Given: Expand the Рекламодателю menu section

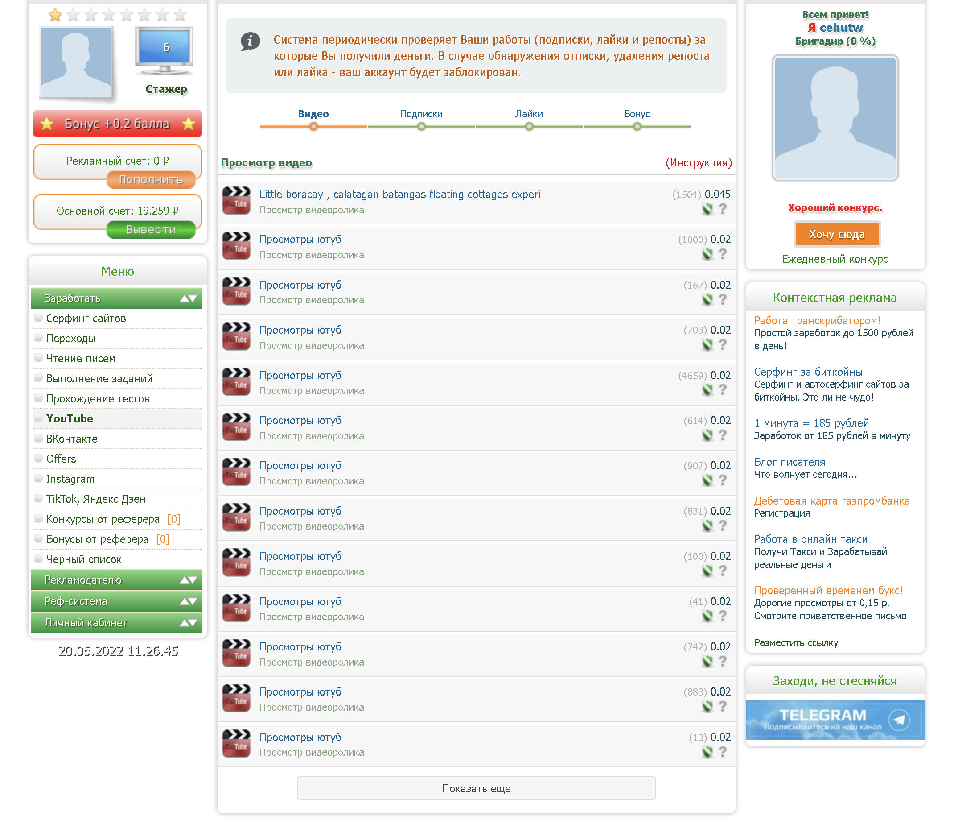Looking at the screenshot, I should click(x=188, y=580).
